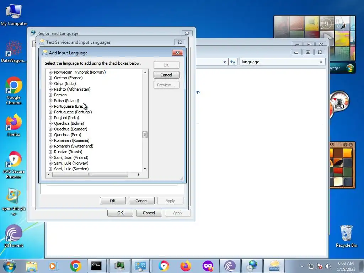The height and width of the screenshot is (273, 364).
Task: Click OK in Text Services and Input Languages
Action: [113, 201]
